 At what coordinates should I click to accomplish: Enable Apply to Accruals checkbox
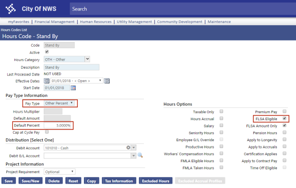tap(285, 146)
